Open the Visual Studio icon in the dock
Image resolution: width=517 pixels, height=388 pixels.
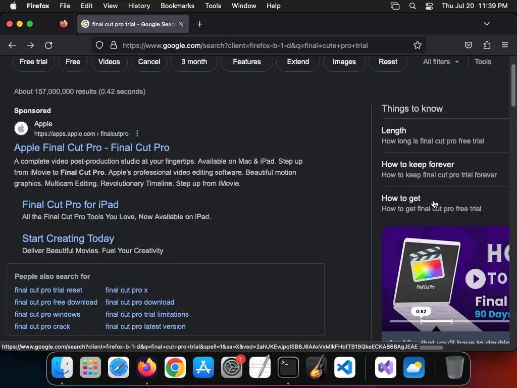tap(385, 367)
